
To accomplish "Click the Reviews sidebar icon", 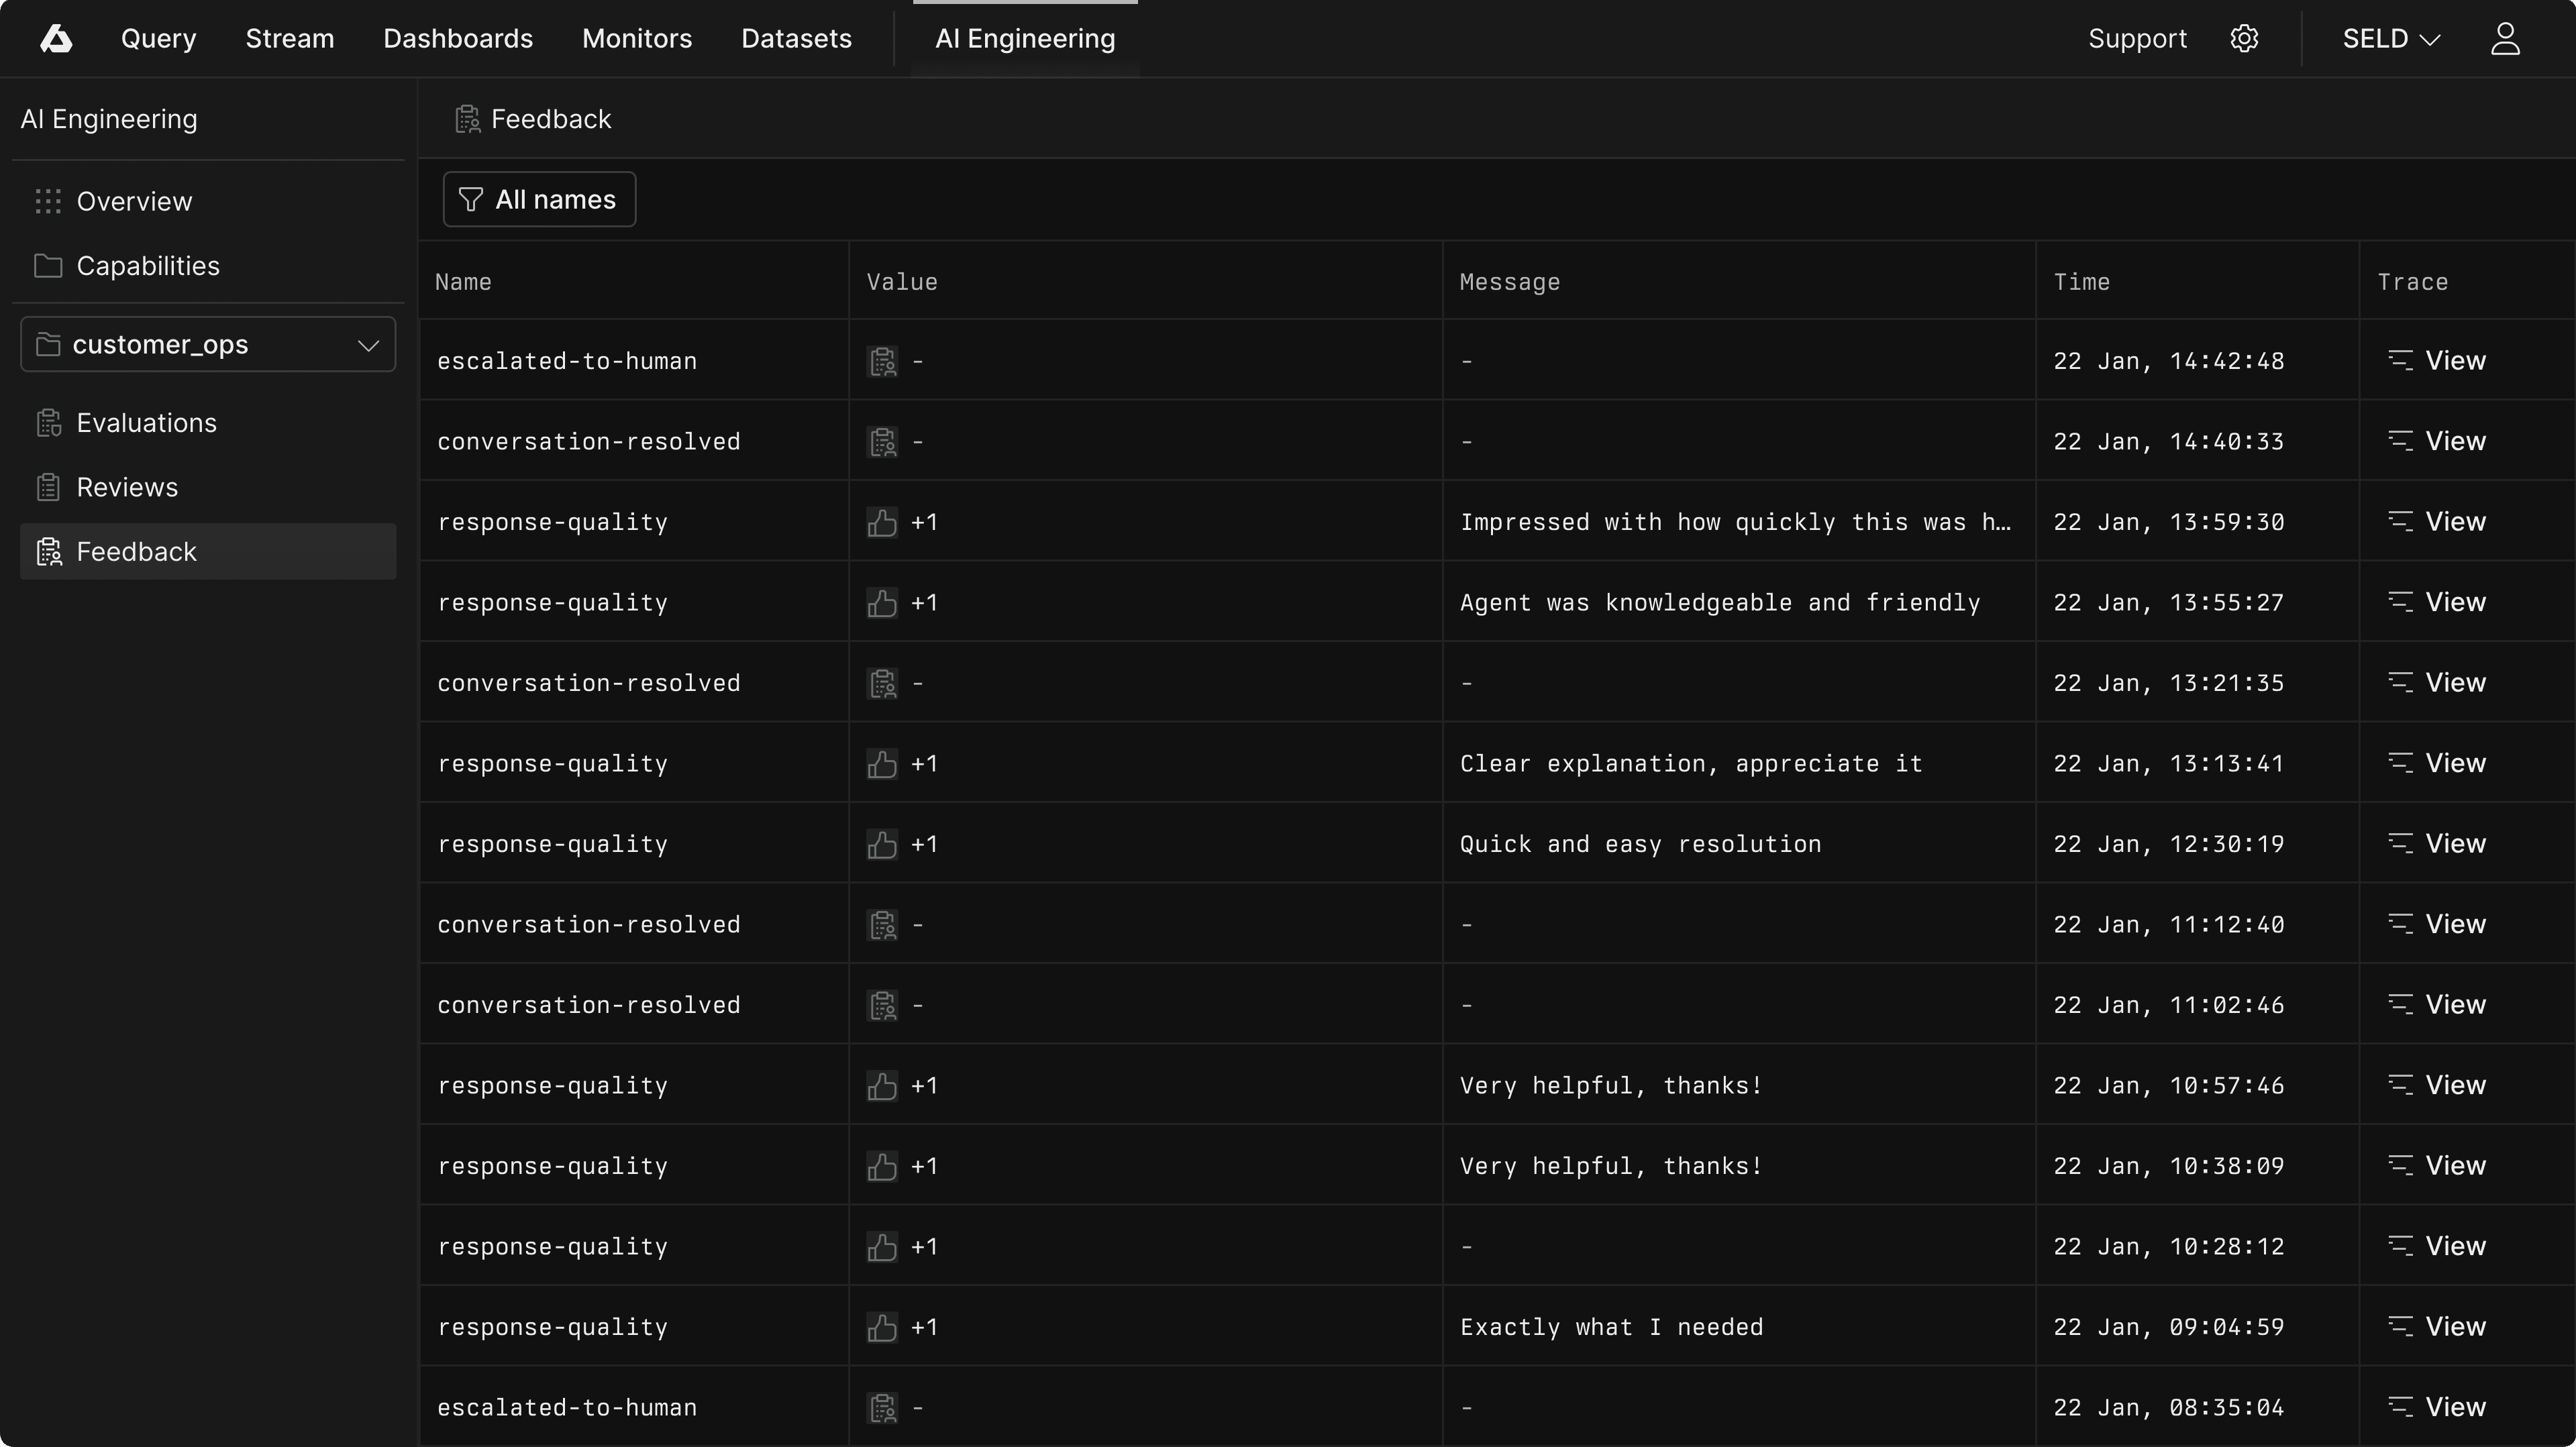I will (48, 487).
